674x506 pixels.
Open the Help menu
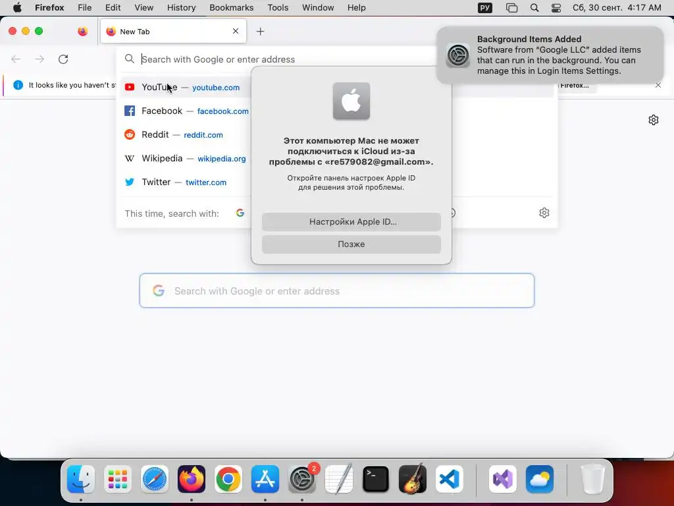point(356,8)
